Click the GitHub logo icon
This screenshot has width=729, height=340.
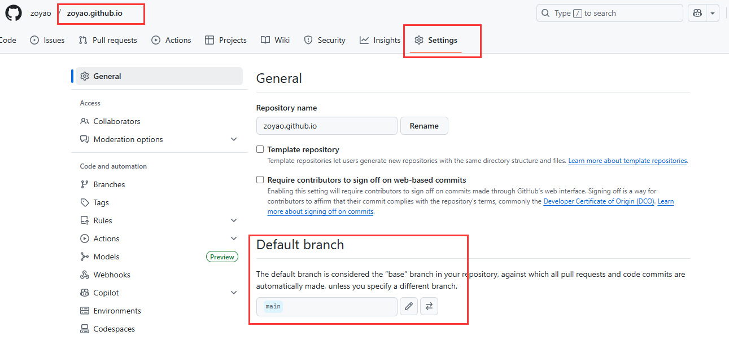[x=14, y=13]
